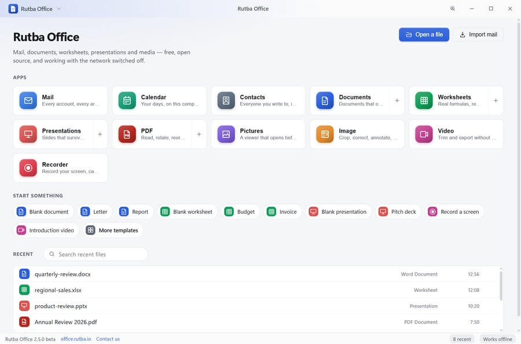Click the Presentation type label for product-review.pptx

pos(423,306)
